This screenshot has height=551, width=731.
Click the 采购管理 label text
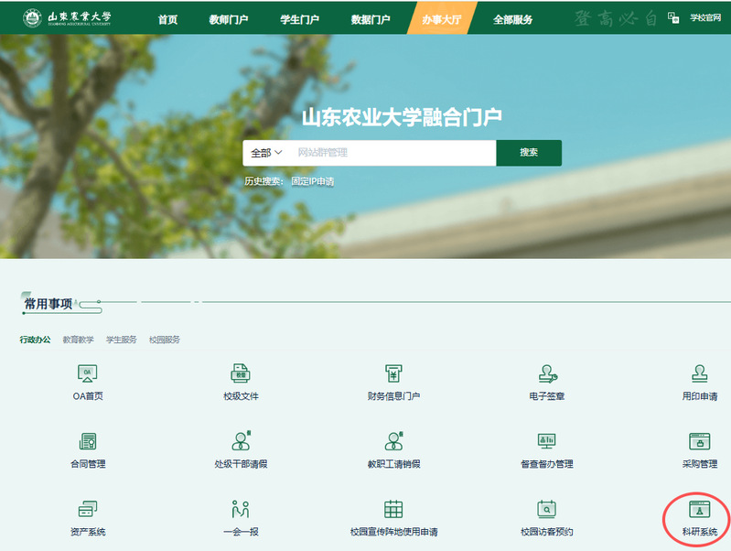pos(699,464)
